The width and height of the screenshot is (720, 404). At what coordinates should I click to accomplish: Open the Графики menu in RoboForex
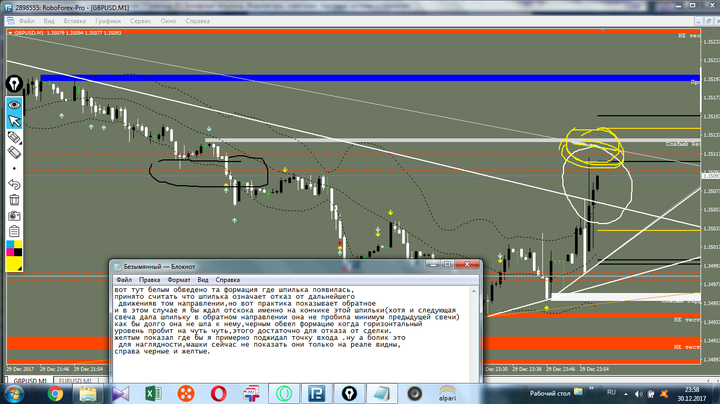[x=108, y=21]
